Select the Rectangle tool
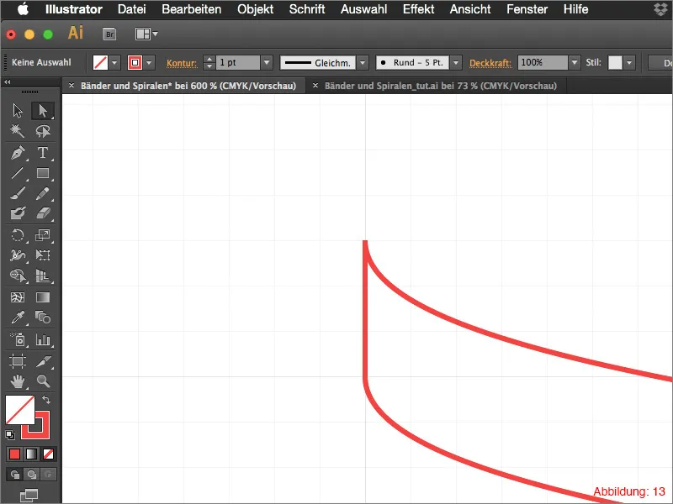 click(43, 173)
